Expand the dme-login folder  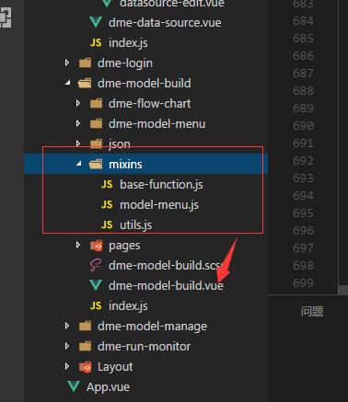coord(67,63)
